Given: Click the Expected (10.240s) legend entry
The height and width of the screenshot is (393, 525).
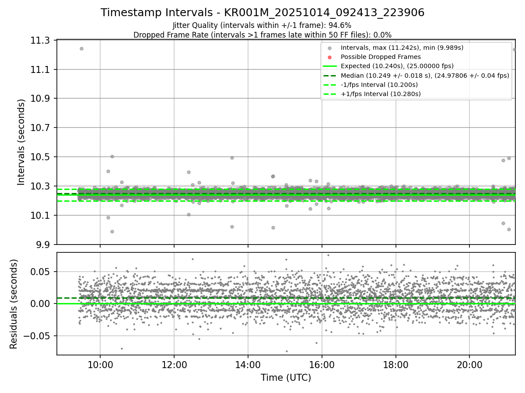Looking at the screenshot, I should (397, 66).
